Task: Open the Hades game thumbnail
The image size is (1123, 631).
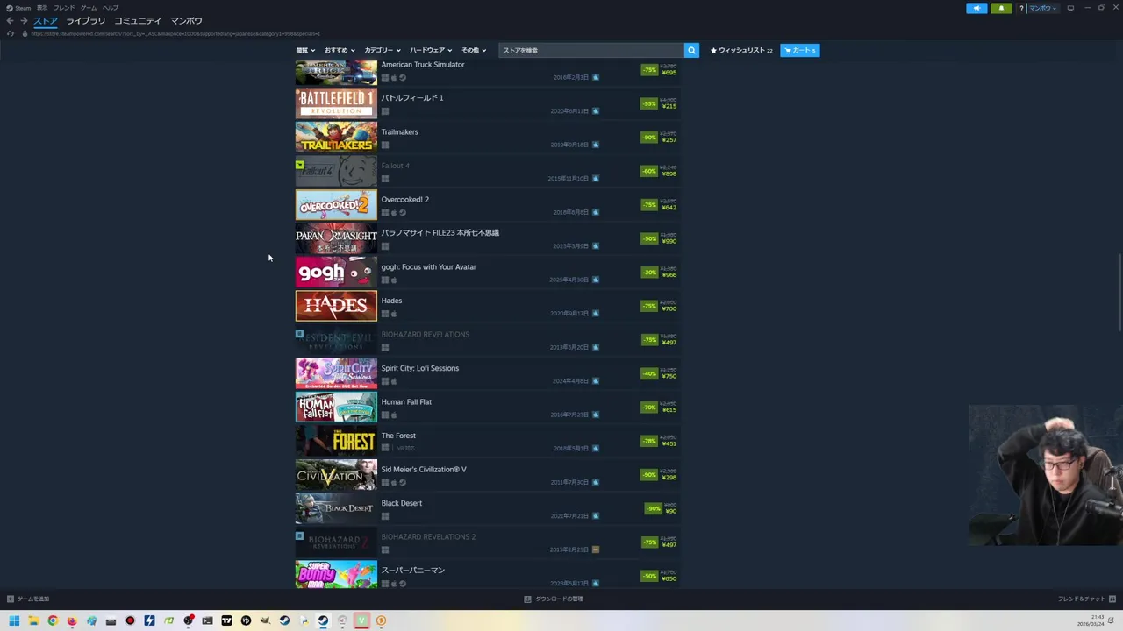Action: 336,306
